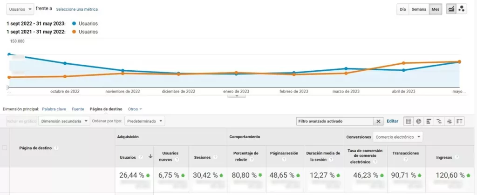This screenshot has height=195, width=477.
Task: Click the 30,42 % Sesiones summary value
Action: [206, 175]
